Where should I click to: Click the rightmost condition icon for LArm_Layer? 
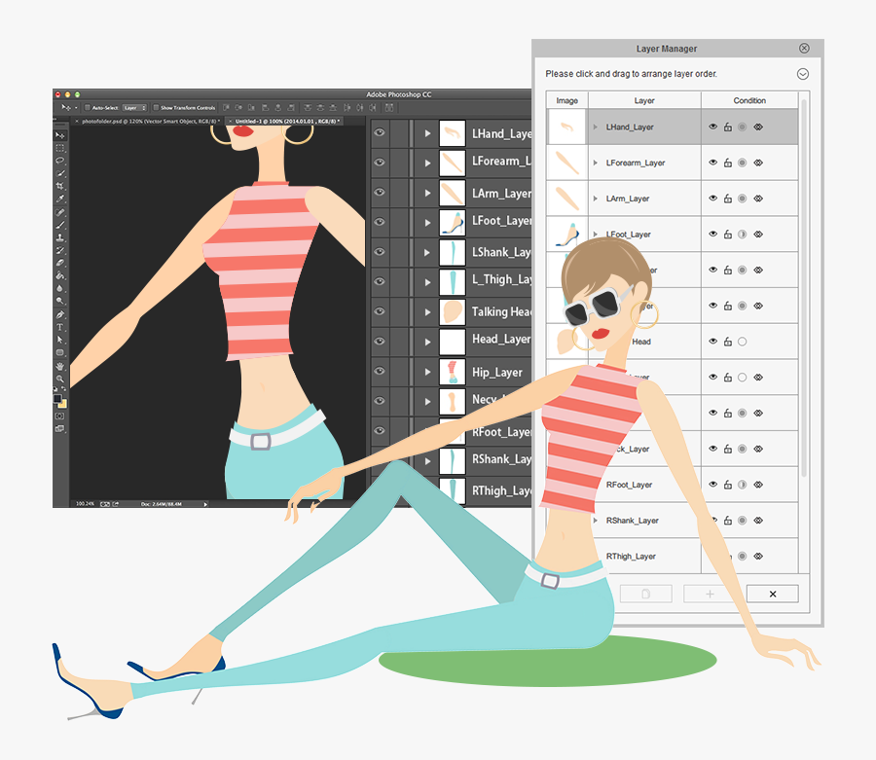758,199
